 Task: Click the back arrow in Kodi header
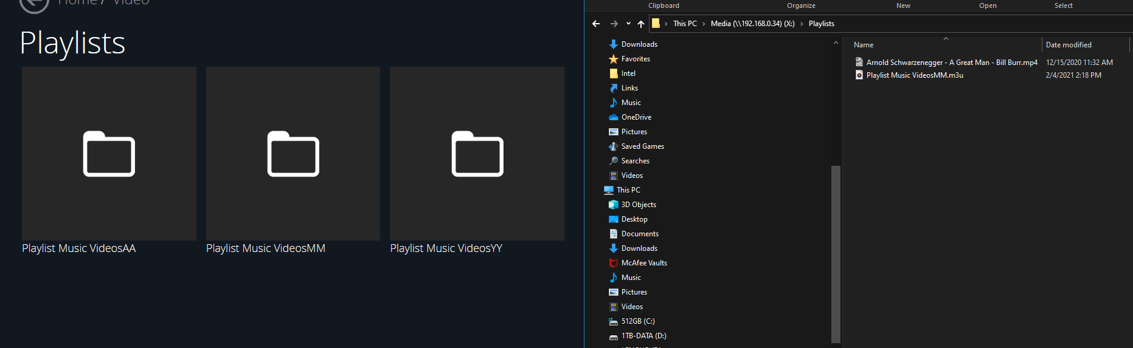[34, 4]
